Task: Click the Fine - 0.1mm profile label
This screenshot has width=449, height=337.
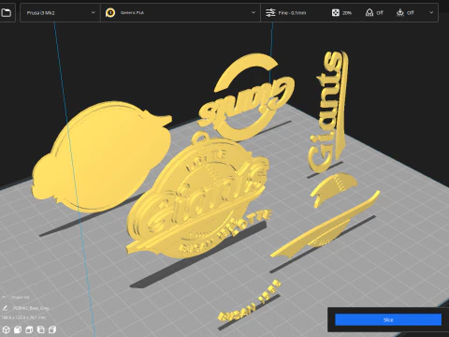Action: (292, 13)
